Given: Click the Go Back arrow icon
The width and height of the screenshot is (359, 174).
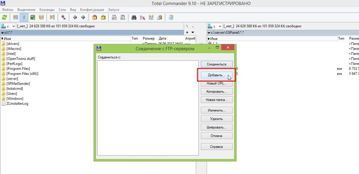Looking at the screenshot, I should point(75,17).
